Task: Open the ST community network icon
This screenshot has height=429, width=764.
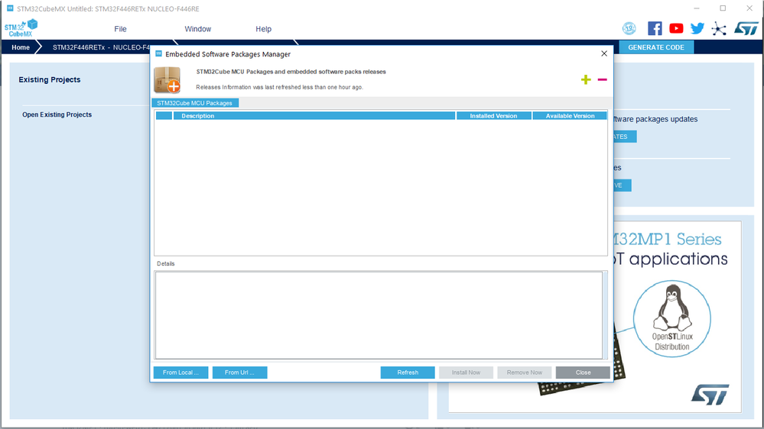Action: (x=718, y=29)
